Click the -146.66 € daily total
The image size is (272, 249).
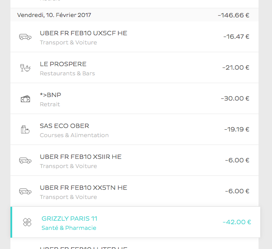point(234,15)
